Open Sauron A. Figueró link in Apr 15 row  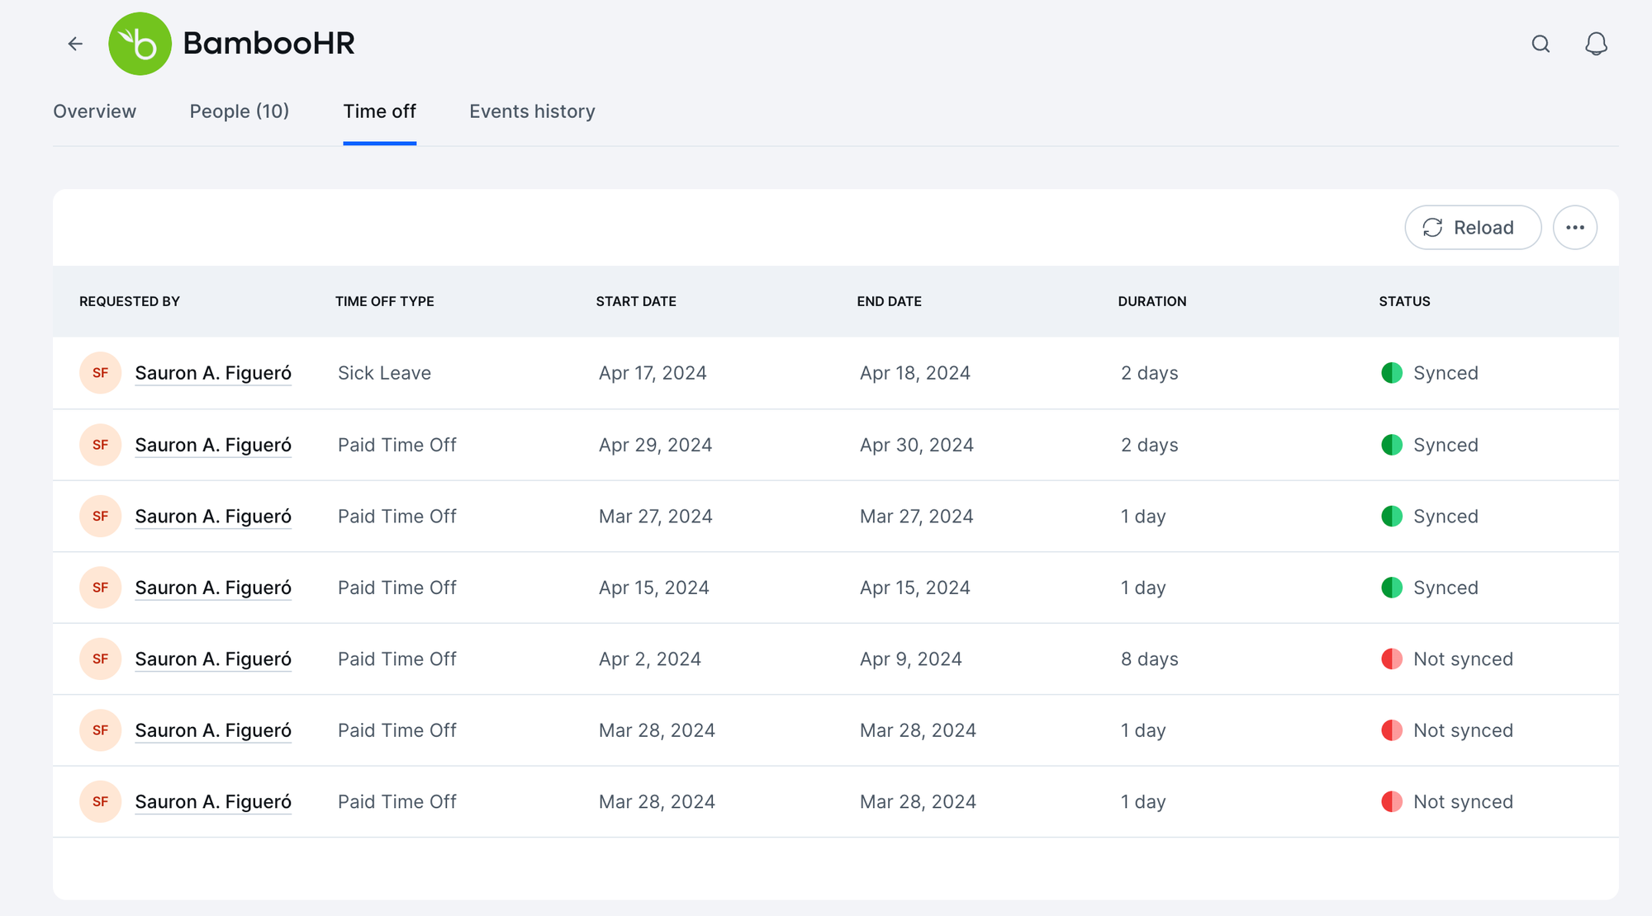[213, 588]
